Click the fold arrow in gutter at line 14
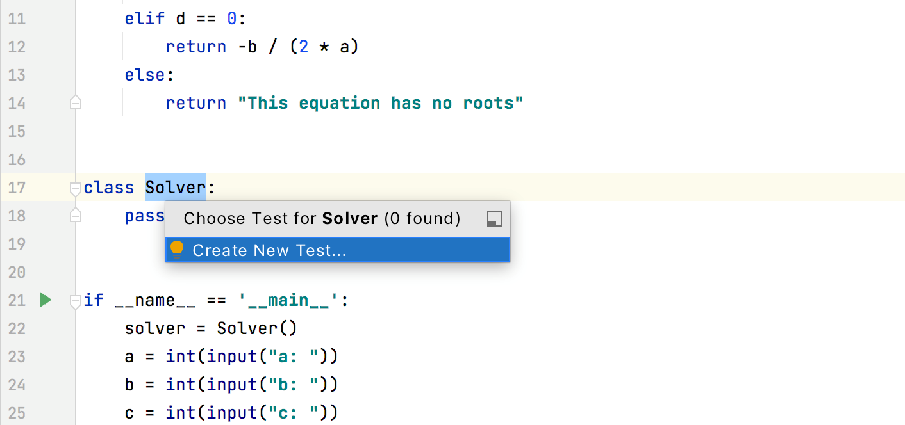The height and width of the screenshot is (425, 905). [75, 102]
